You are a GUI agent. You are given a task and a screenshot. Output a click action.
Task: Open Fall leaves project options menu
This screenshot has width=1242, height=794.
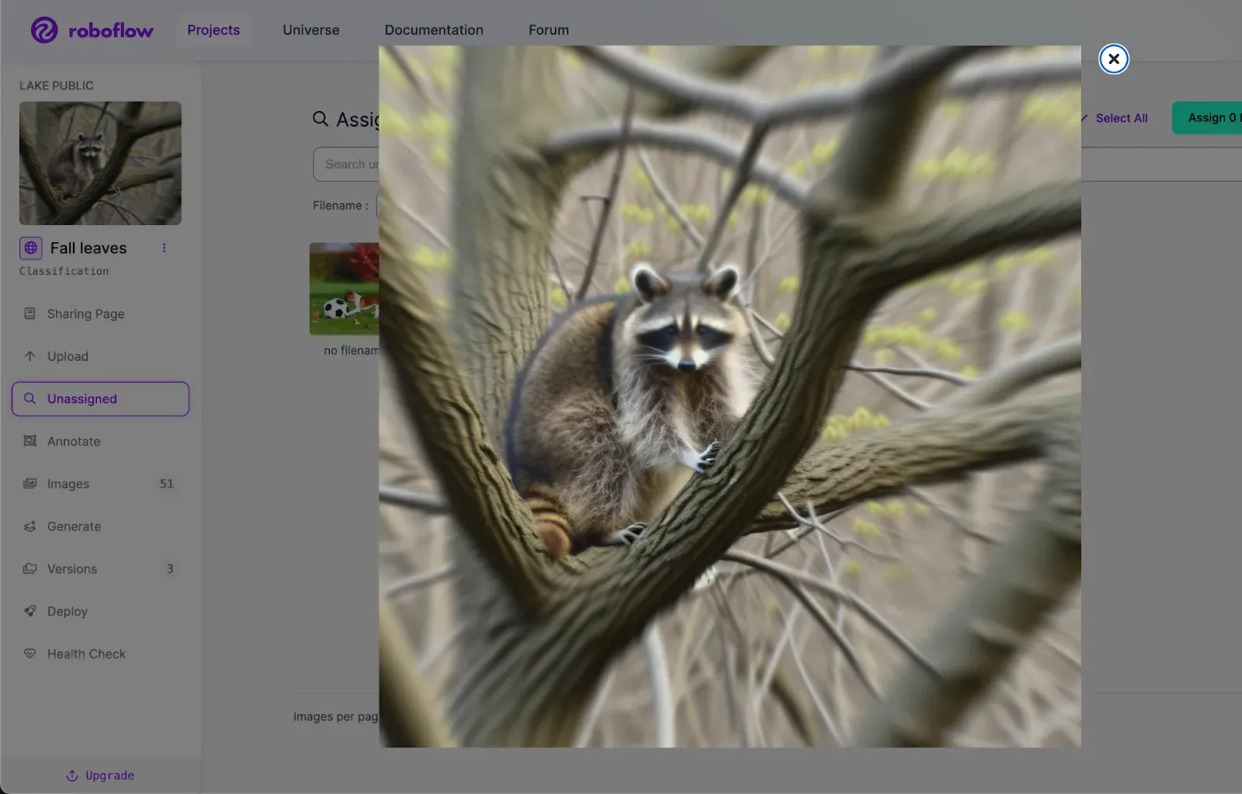click(164, 248)
